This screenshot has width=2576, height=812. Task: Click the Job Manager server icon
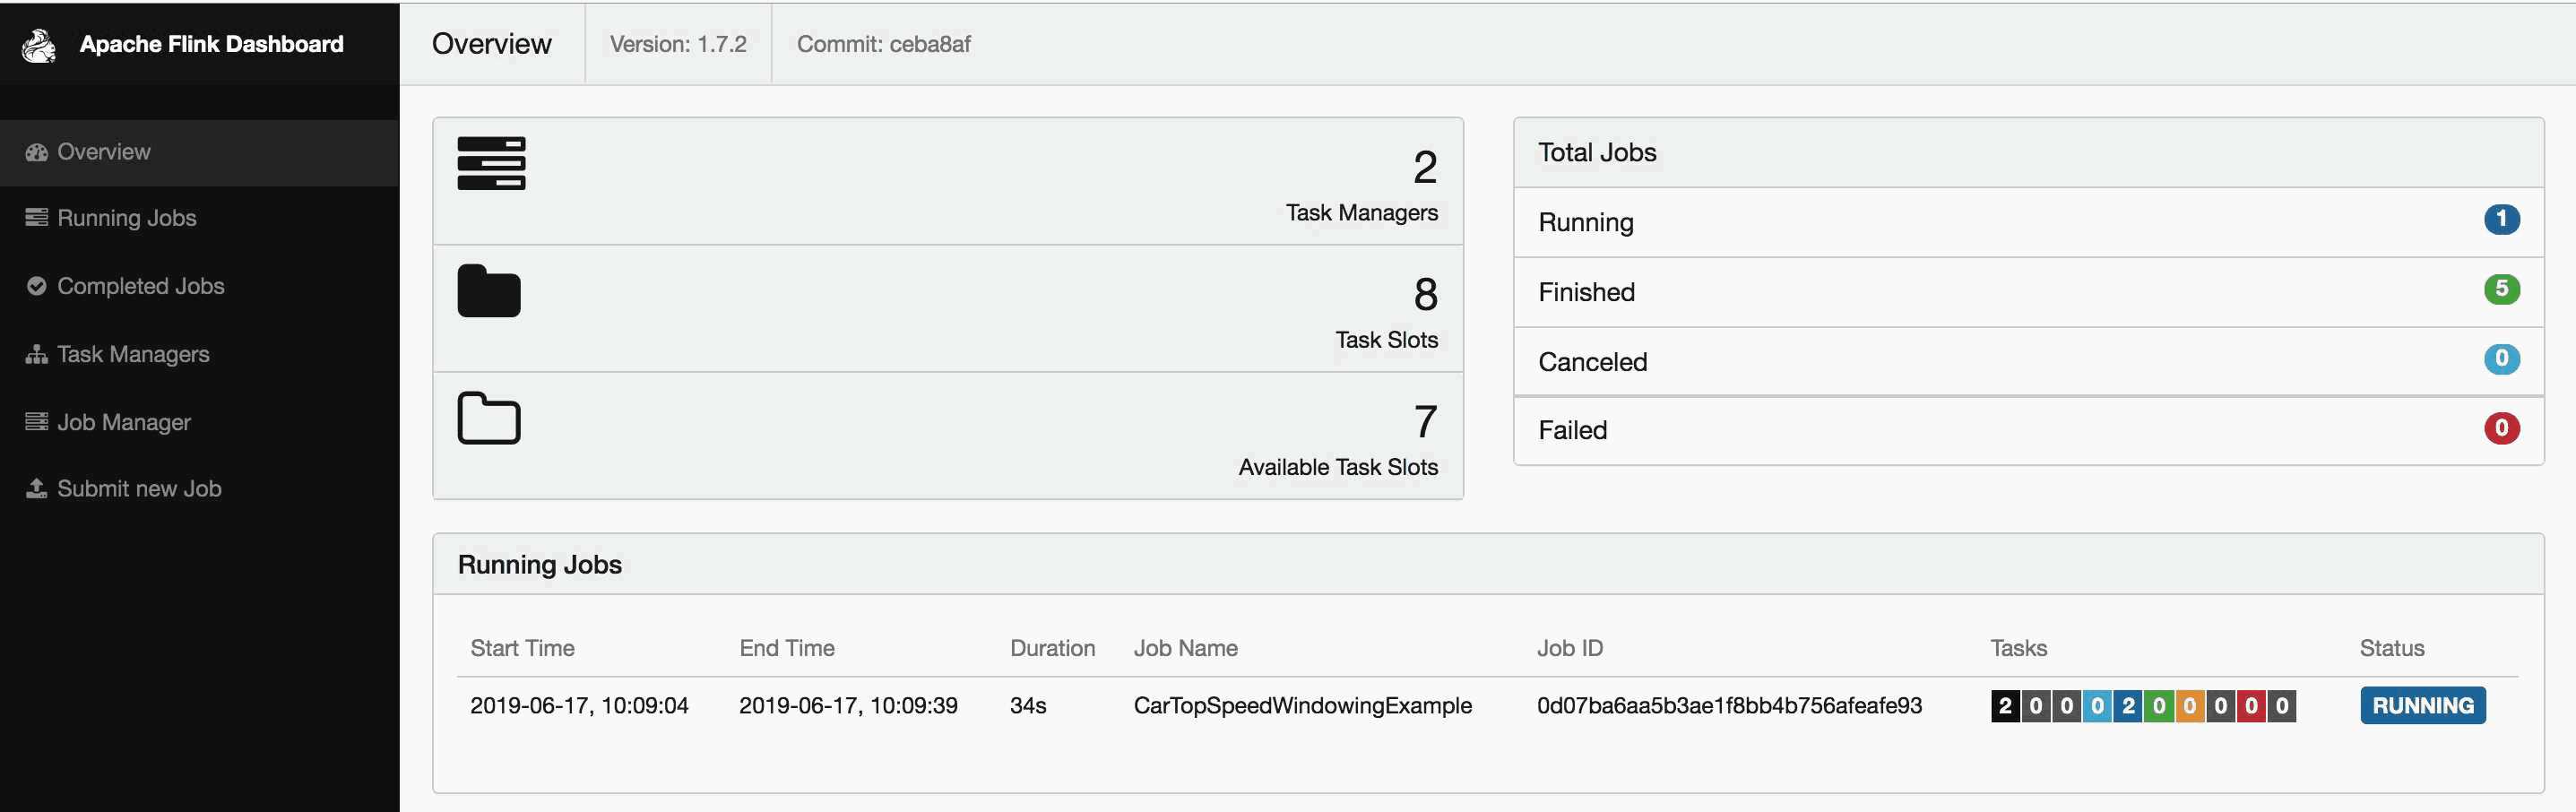click(37, 422)
